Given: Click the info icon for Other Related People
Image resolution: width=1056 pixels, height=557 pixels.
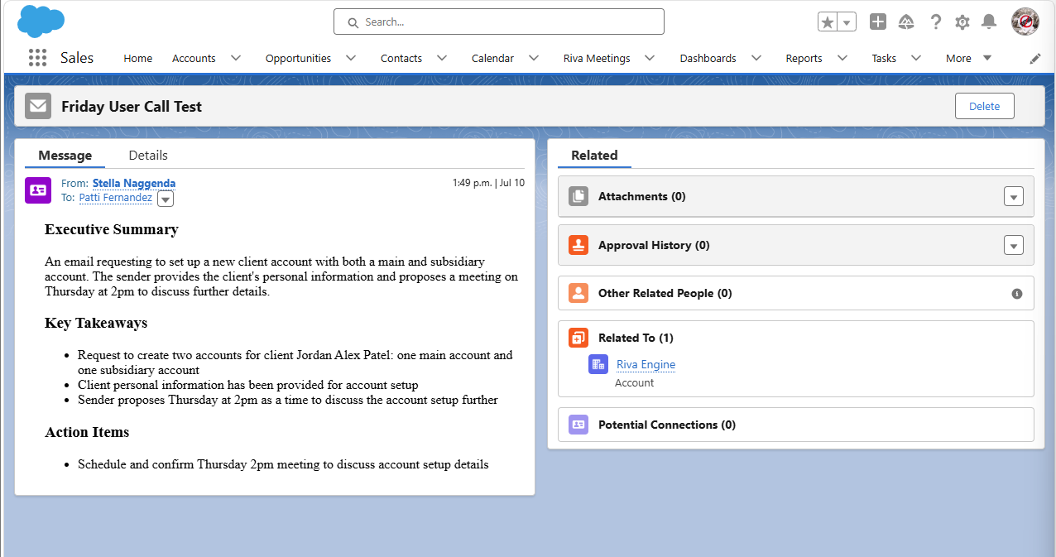Looking at the screenshot, I should click(x=1017, y=294).
